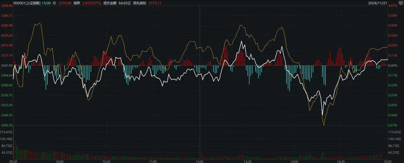Click the 领先指标 label in the header

[x=140, y=3]
